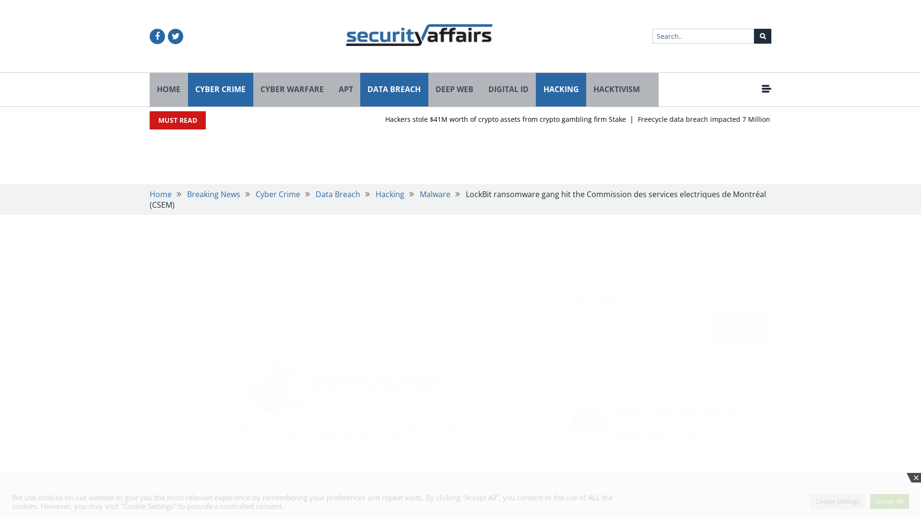Click the Breaking News breadcrumb arrow icon
Viewport: 921px width, 518px height.
click(x=248, y=194)
